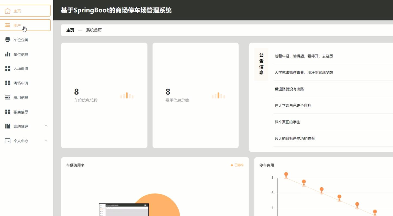Select the 车位信息 bar-chart icon
Viewport: 393px width, 216px height.
7,54
